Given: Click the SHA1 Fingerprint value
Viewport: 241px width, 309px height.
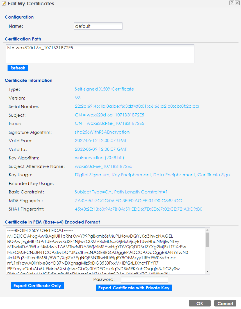Looking at the screenshot, I should (x=138, y=209).
